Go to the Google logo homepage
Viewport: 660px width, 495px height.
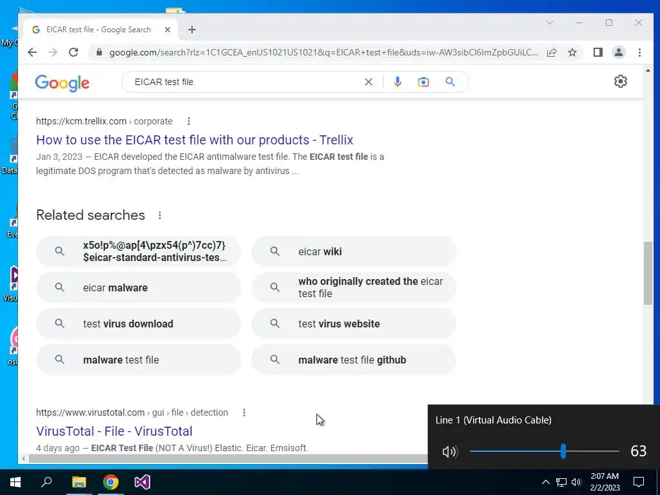coord(62,83)
